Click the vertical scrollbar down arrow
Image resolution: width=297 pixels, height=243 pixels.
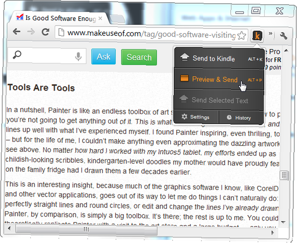coord(284,222)
